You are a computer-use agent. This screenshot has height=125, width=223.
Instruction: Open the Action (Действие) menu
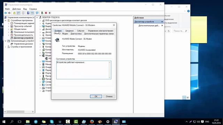coord(16,9)
